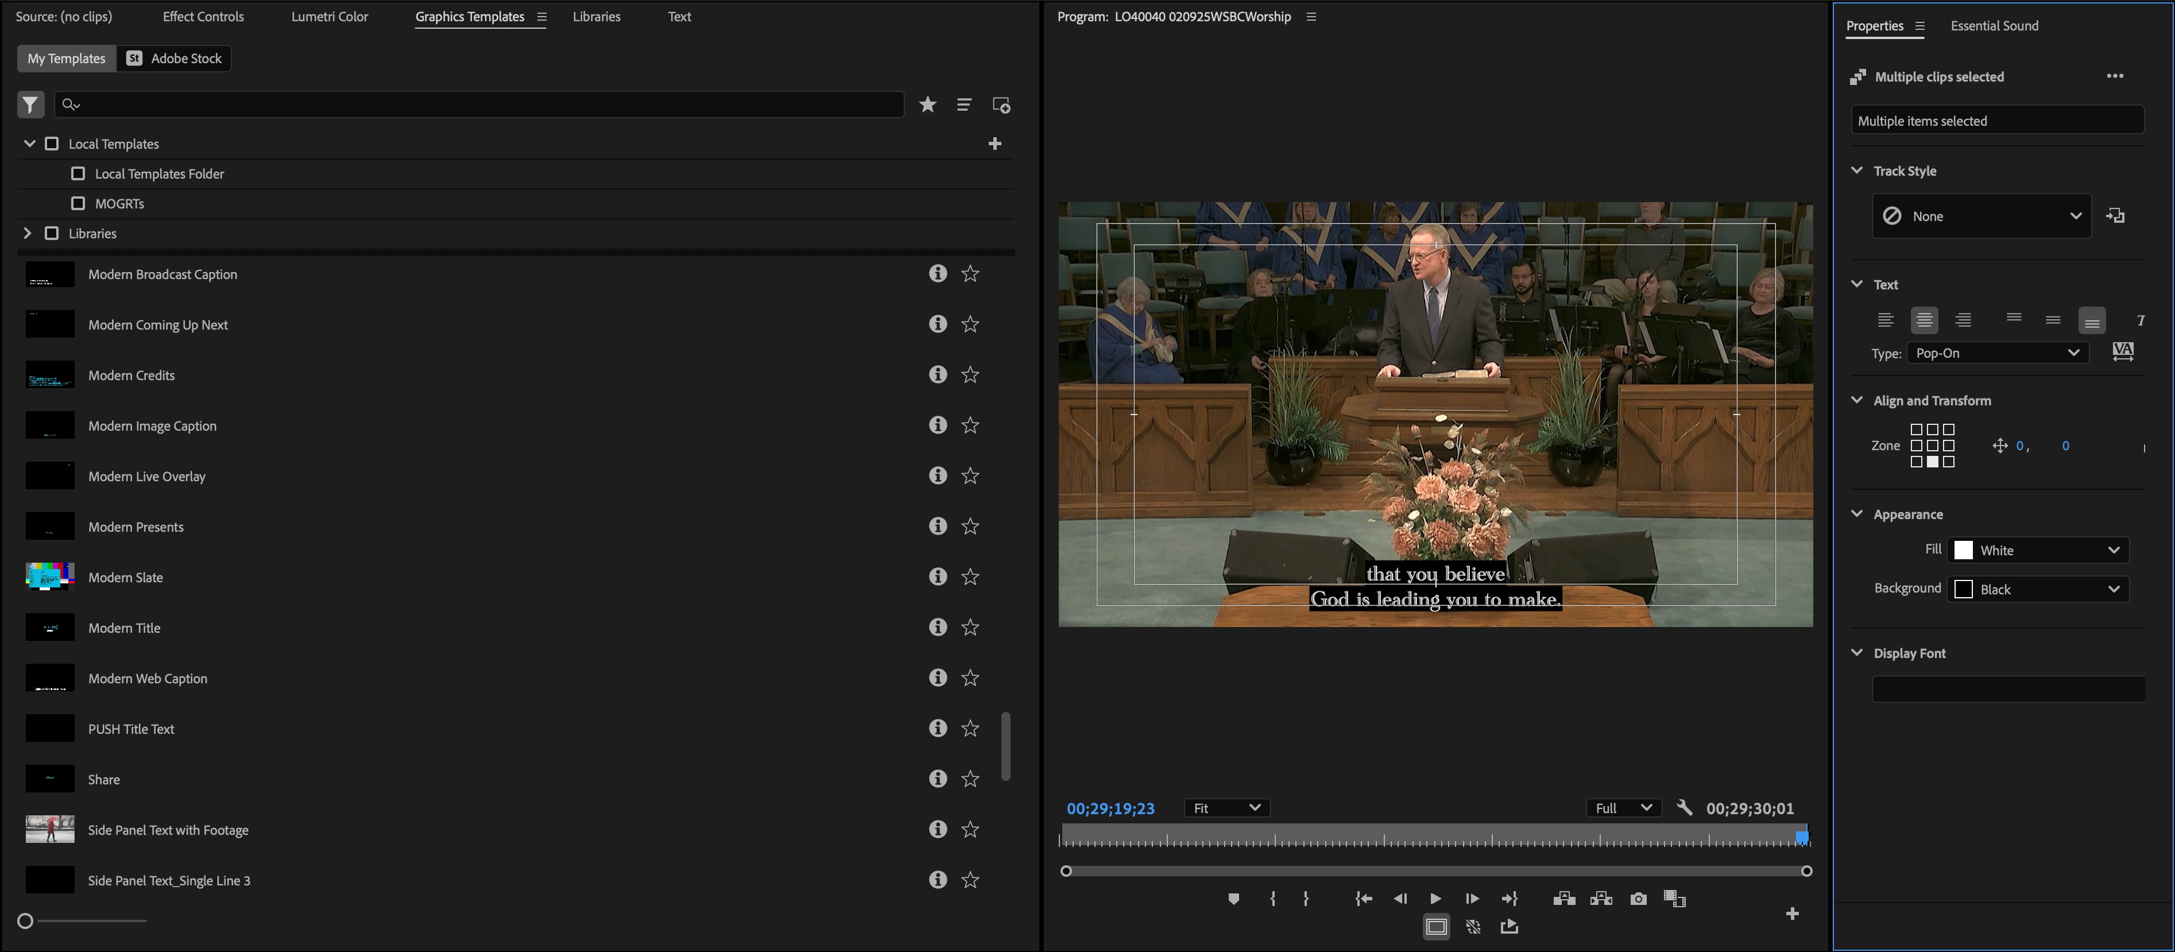Viewport: 2175px width, 952px height.
Task: Switch to the Lumetri Color tab
Action: pyautogui.click(x=329, y=16)
